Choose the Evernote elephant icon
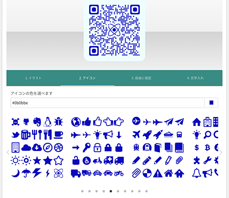The width and height of the screenshot is (229, 198). click(37, 122)
